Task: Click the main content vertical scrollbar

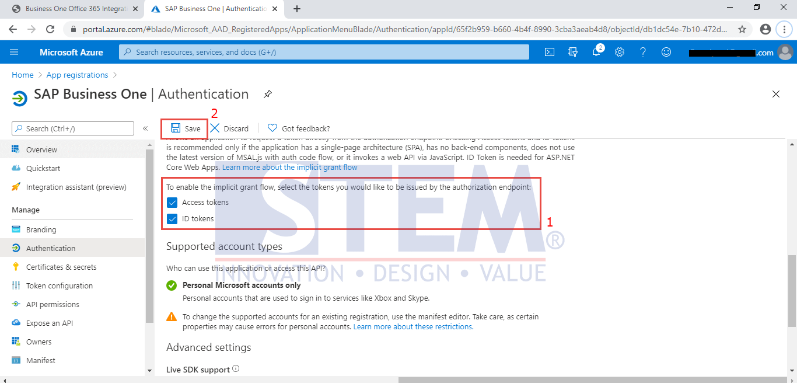Action: (792, 291)
